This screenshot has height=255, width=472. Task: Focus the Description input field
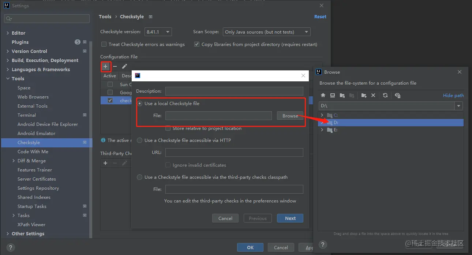coord(234,91)
